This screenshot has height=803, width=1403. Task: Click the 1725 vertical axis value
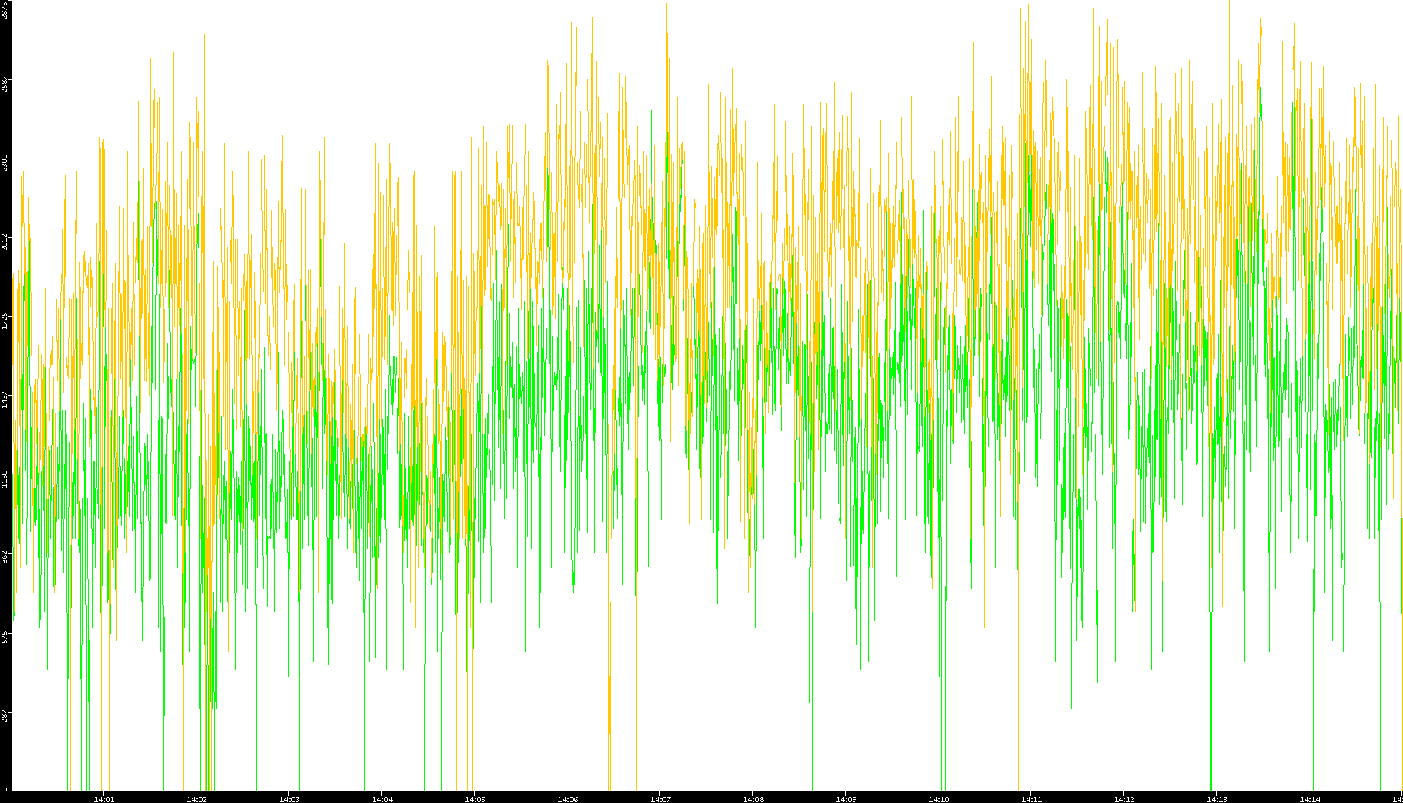5,321
